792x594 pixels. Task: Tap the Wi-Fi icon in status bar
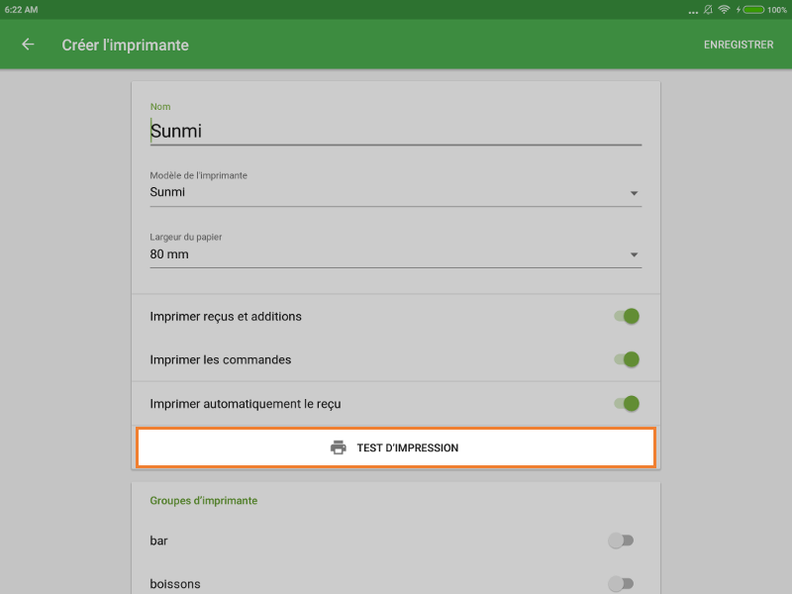(724, 9)
